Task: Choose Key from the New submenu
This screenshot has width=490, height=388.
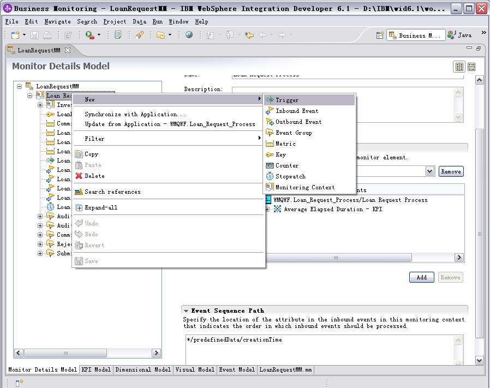Action: tap(309, 155)
